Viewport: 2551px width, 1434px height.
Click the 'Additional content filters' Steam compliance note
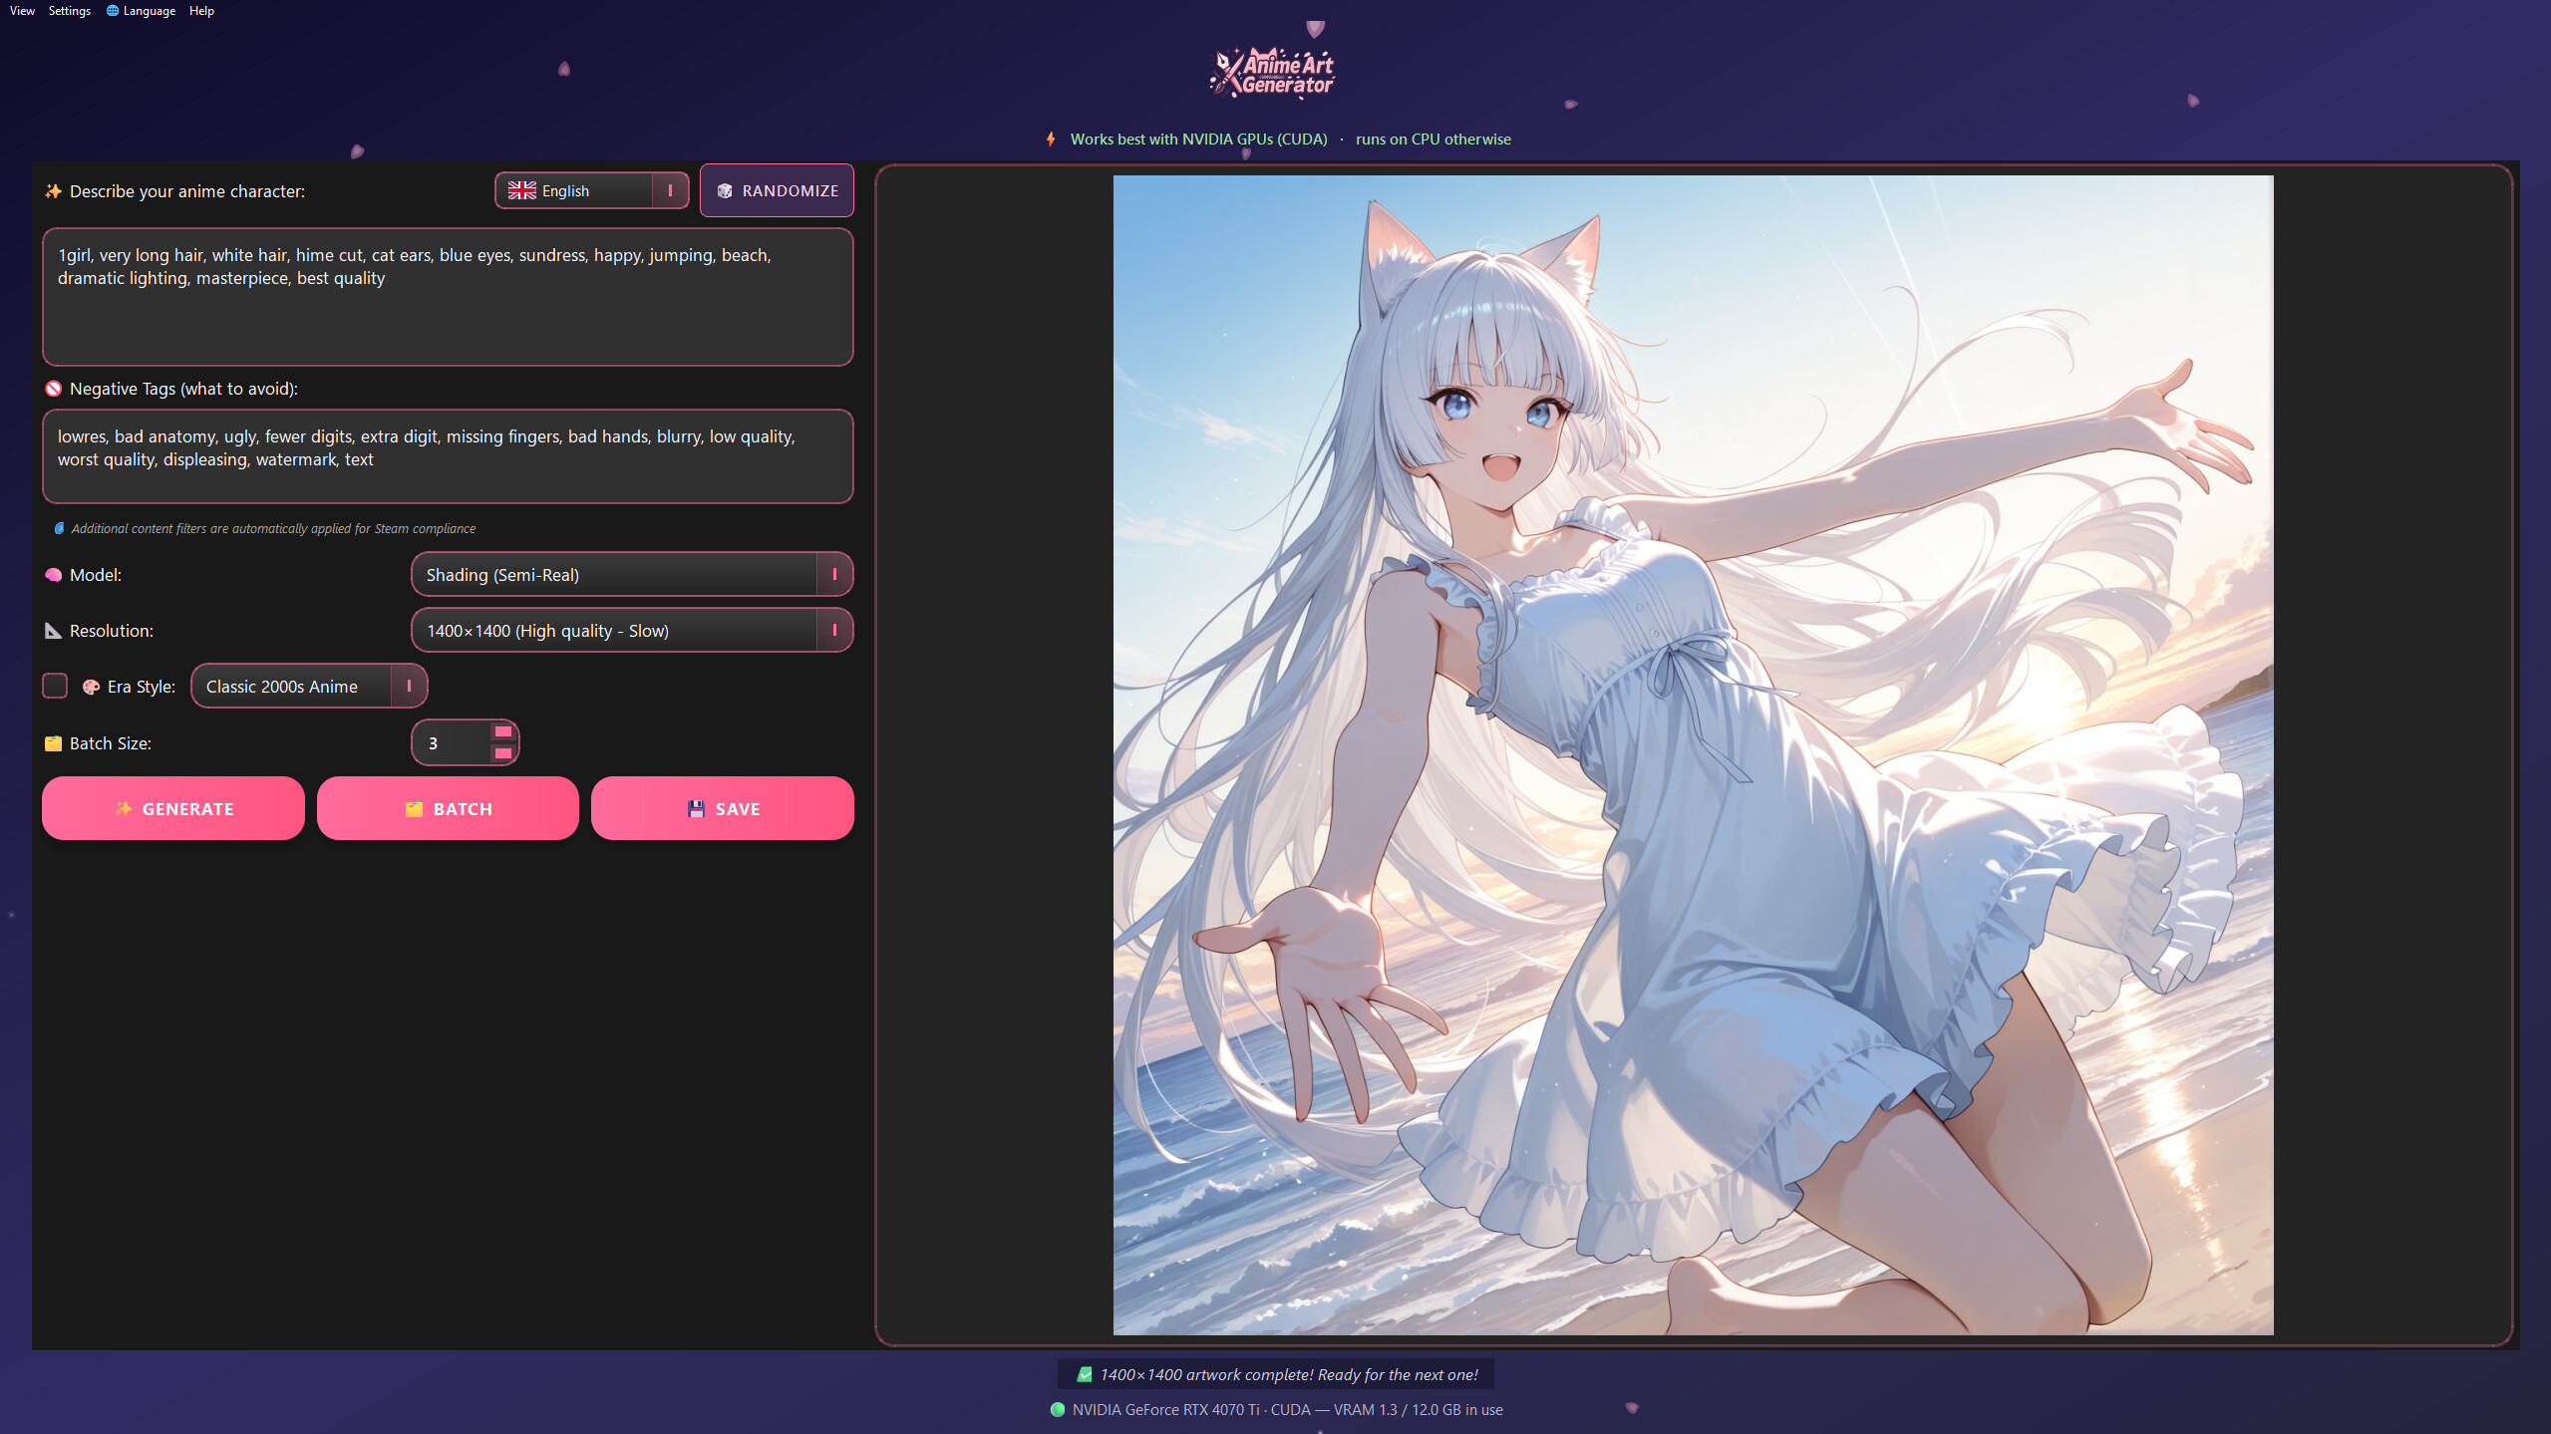[273, 528]
